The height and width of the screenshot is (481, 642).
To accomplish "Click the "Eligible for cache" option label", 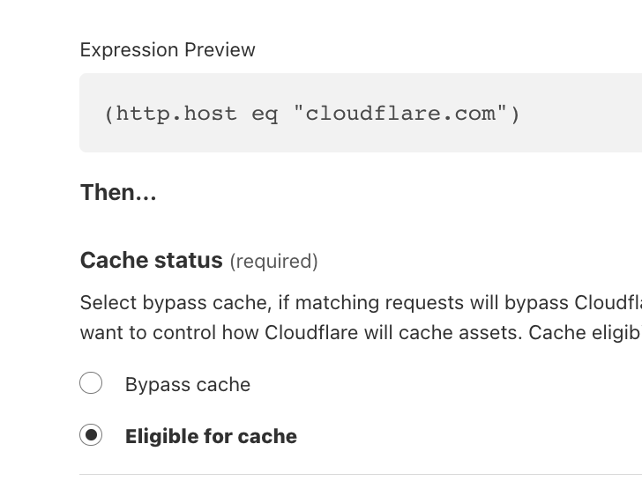I will (x=211, y=436).
